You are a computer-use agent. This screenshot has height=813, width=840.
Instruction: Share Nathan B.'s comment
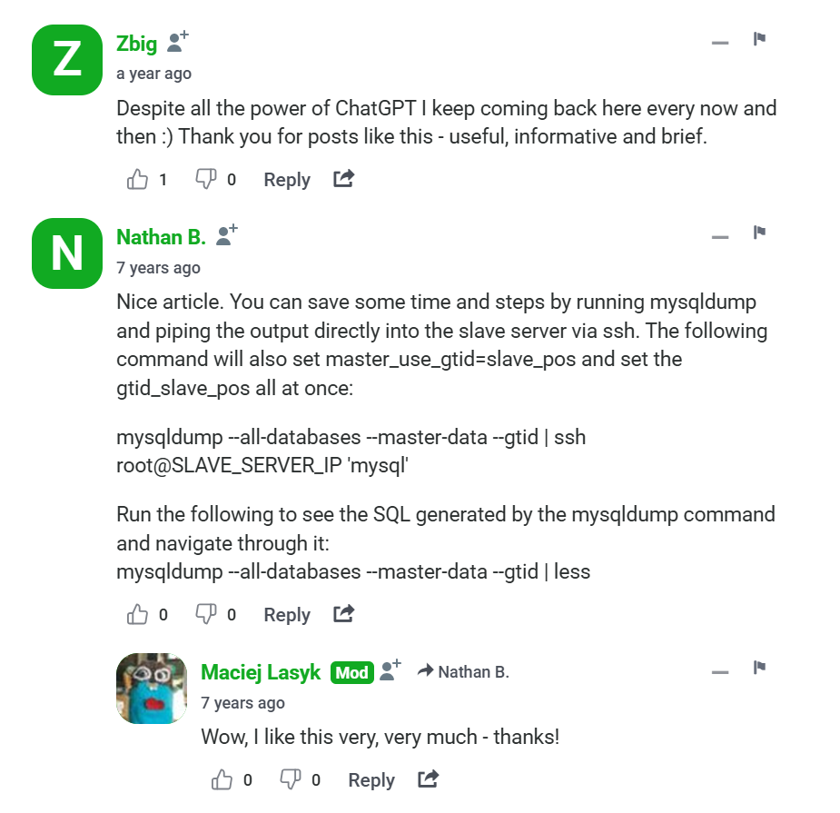click(343, 615)
